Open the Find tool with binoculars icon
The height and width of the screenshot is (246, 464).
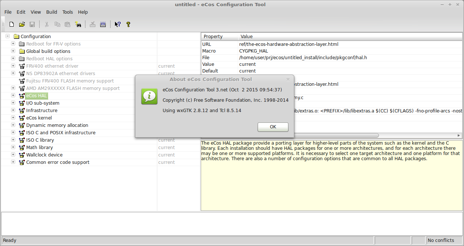click(x=78, y=24)
